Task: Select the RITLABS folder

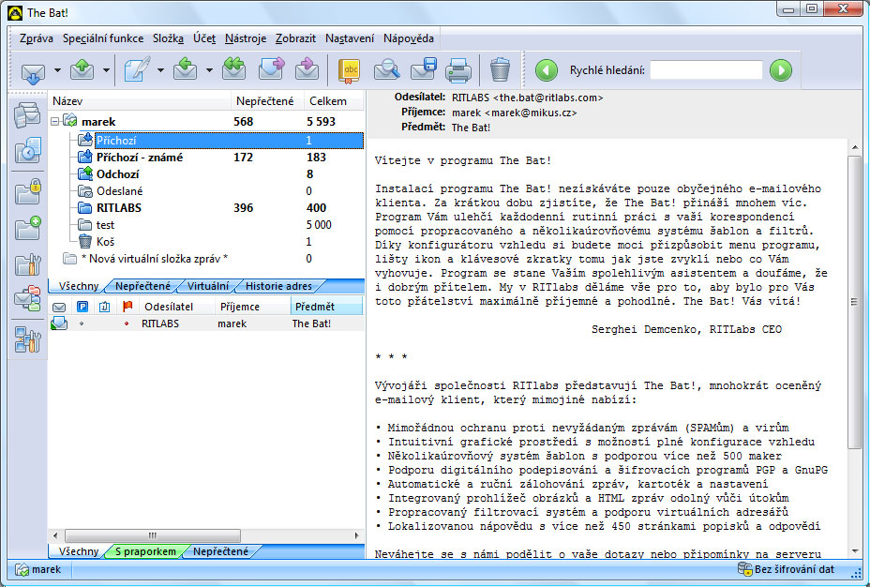Action: click(x=119, y=208)
